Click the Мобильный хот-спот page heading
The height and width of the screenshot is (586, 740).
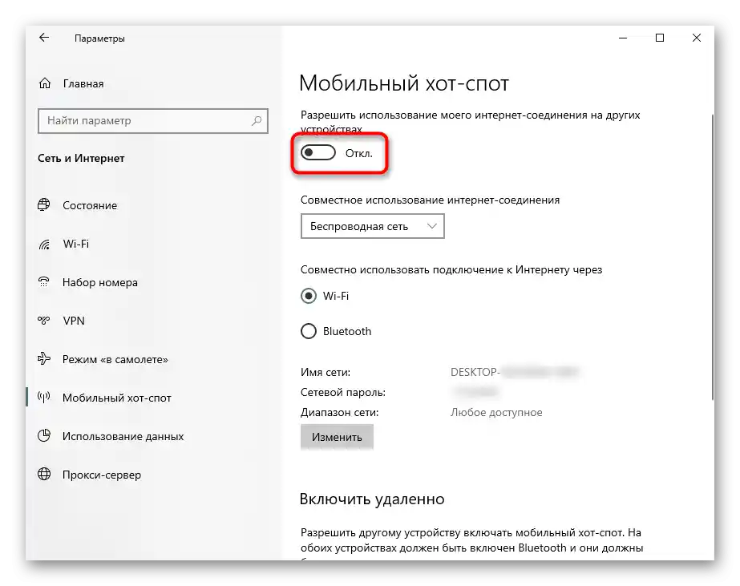pos(404,83)
